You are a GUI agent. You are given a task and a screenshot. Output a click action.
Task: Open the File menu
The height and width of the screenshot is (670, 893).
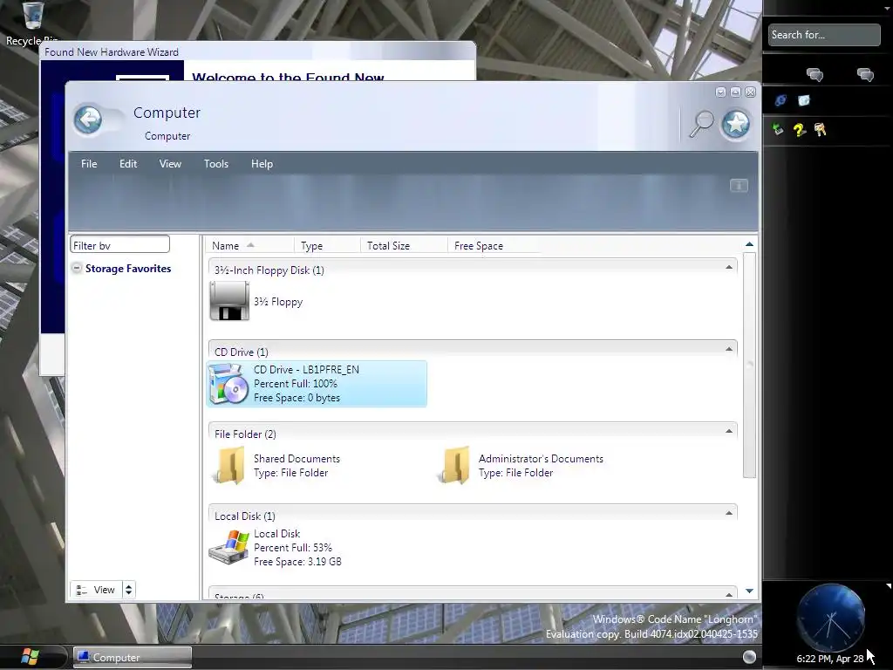89,164
